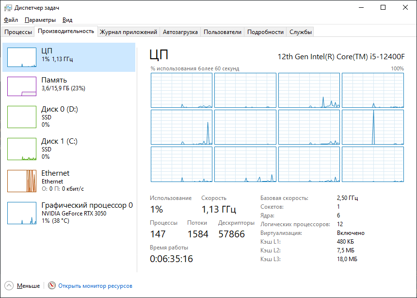Switch to the Подробности tab
The width and height of the screenshot is (417, 298).
click(x=265, y=32)
